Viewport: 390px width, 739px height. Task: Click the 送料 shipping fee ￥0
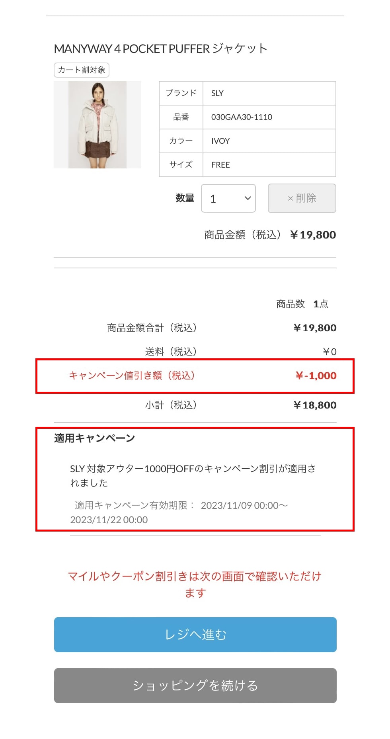pos(330,352)
